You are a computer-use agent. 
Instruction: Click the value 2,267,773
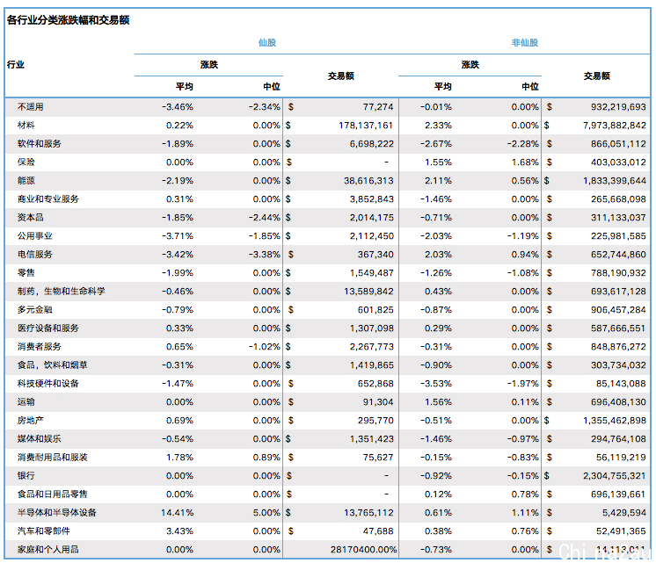(371, 346)
